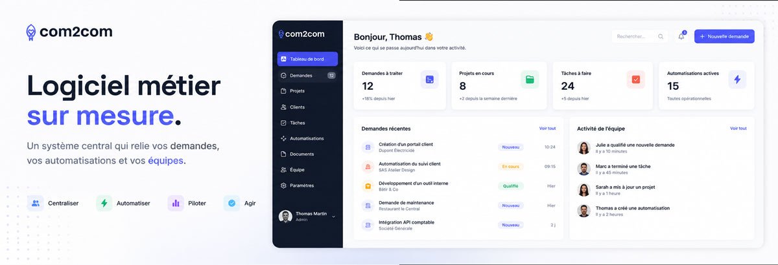Click Nouveau badge for Intégration API comptable
The width and height of the screenshot is (778, 265).
tap(511, 225)
